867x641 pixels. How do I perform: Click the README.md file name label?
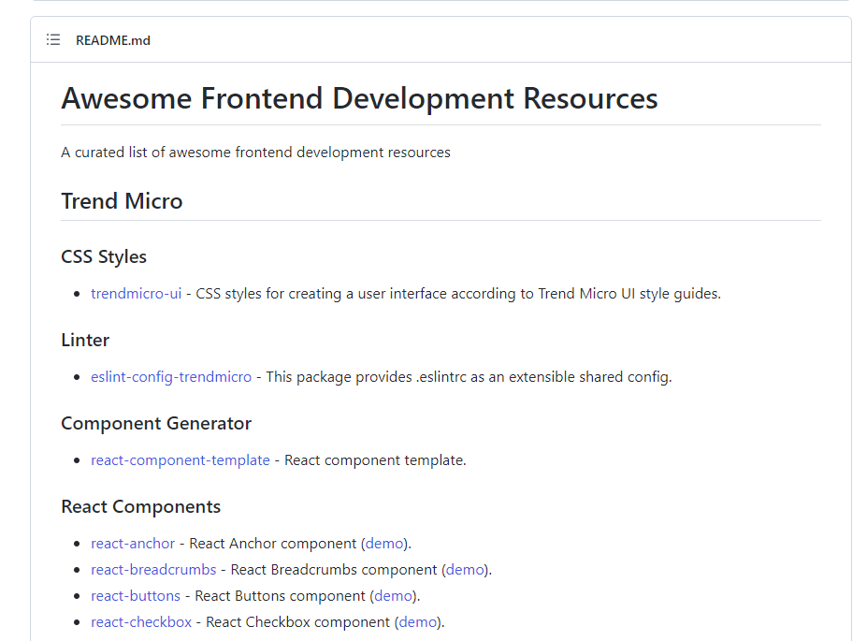(113, 40)
